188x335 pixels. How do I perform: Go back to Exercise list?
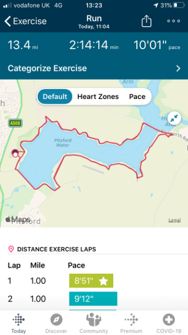click(x=26, y=21)
